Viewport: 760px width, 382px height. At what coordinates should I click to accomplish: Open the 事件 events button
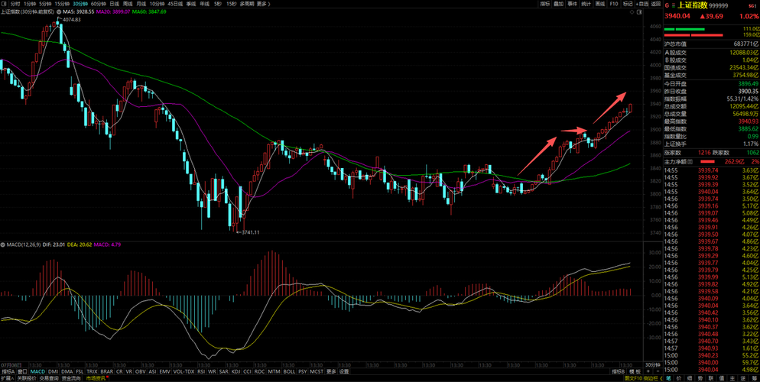pyautogui.click(x=573, y=3)
